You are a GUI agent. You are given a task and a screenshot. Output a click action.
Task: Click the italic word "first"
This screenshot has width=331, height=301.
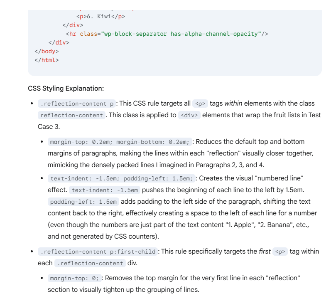pyautogui.click(x=264, y=252)
